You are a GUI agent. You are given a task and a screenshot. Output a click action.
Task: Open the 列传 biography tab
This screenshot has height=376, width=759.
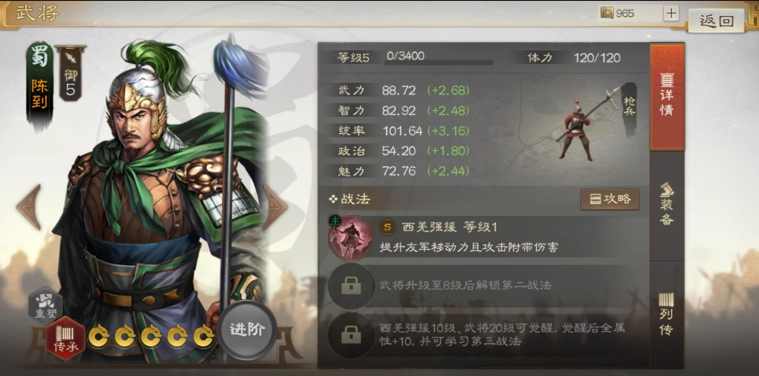coord(666,315)
